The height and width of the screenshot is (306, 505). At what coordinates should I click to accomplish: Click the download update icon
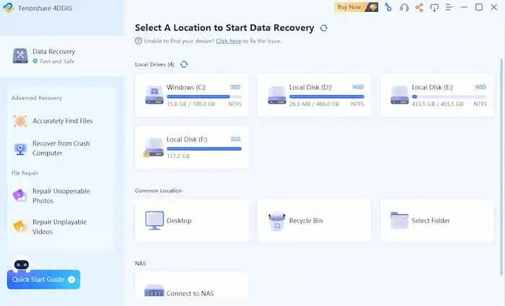click(434, 7)
